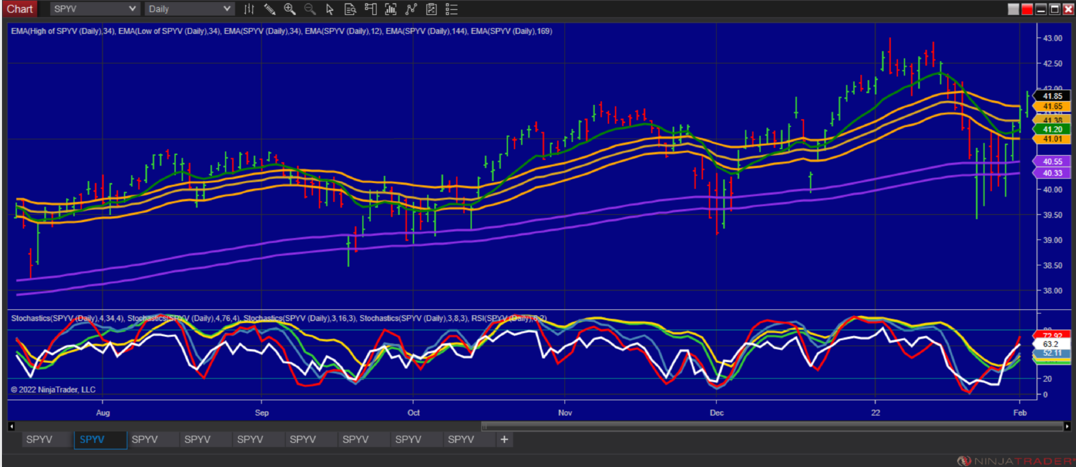Maximize the chart window
This screenshot has width=1076, height=467.
pyautogui.click(x=1054, y=9)
